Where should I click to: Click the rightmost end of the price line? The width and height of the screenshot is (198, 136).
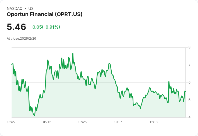[185, 92]
